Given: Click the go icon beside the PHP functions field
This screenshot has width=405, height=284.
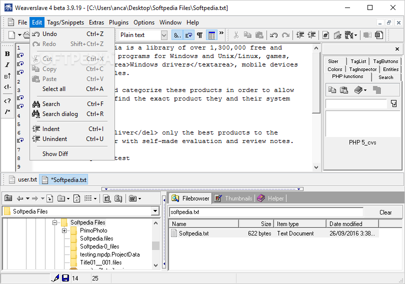Looking at the screenshot, I should click(393, 103).
